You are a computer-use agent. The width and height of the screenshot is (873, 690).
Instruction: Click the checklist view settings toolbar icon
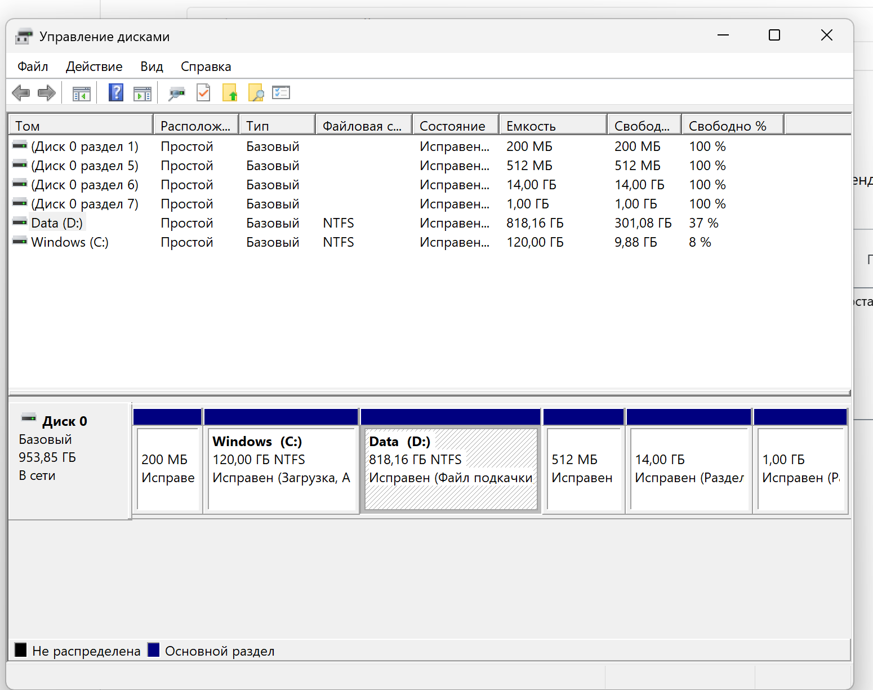[x=281, y=92]
